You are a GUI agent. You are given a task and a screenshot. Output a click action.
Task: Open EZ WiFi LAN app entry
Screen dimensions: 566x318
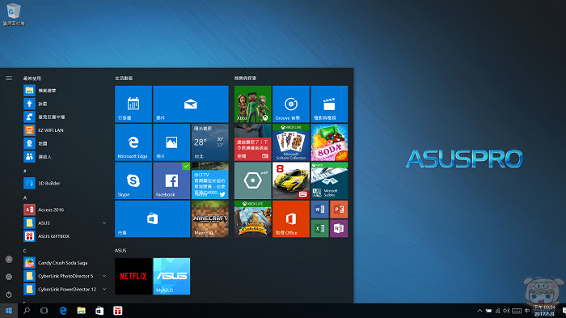pyautogui.click(x=65, y=130)
